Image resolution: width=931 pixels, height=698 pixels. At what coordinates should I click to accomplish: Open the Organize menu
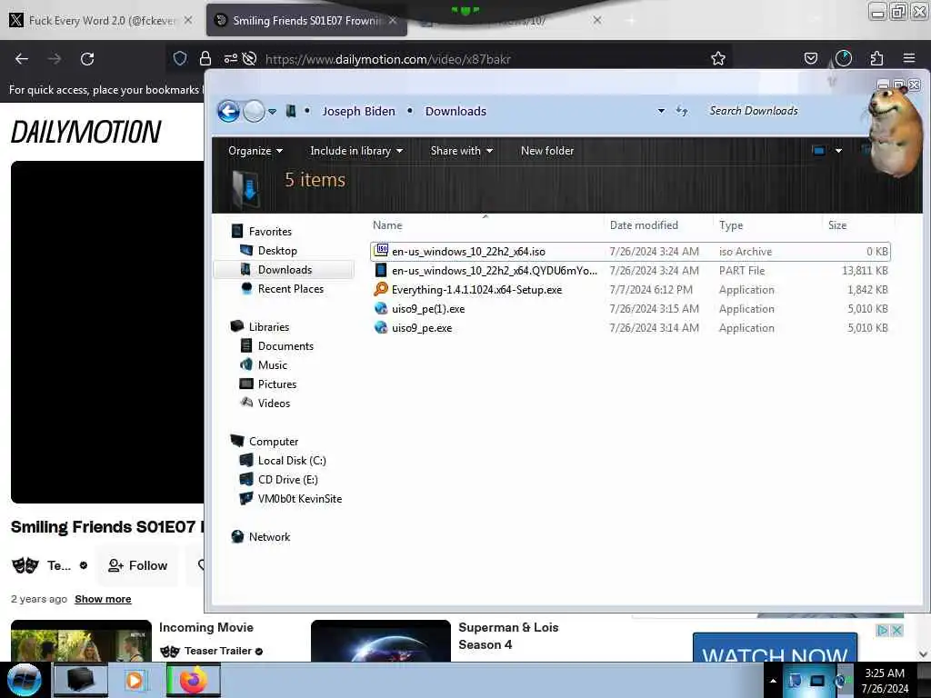[255, 151]
